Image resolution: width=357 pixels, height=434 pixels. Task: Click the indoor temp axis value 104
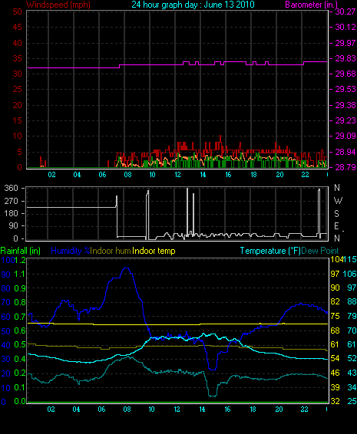336,259
